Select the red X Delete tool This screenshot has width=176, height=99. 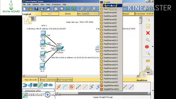(148, 33)
